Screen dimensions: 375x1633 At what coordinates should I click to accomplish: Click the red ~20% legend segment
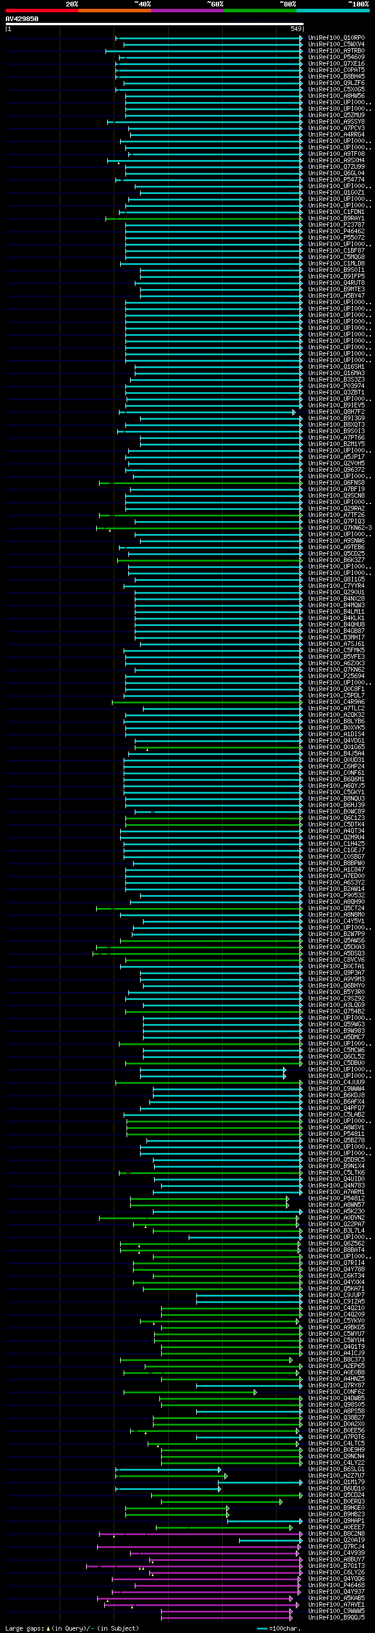[x=42, y=10]
